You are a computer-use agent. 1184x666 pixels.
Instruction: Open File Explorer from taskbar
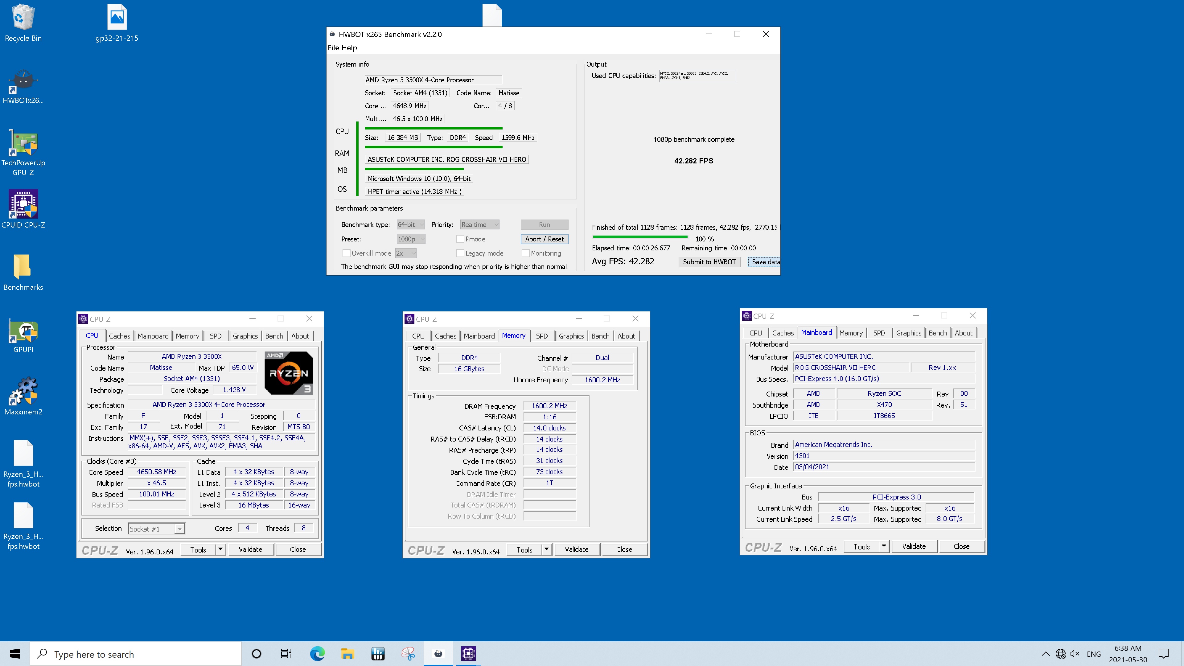click(347, 654)
